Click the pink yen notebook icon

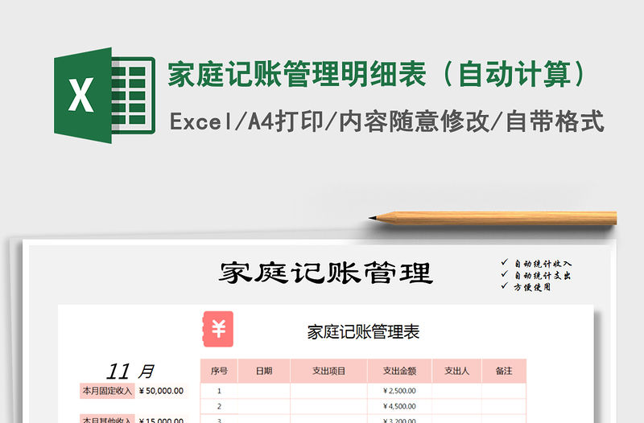pyautogui.click(x=218, y=329)
